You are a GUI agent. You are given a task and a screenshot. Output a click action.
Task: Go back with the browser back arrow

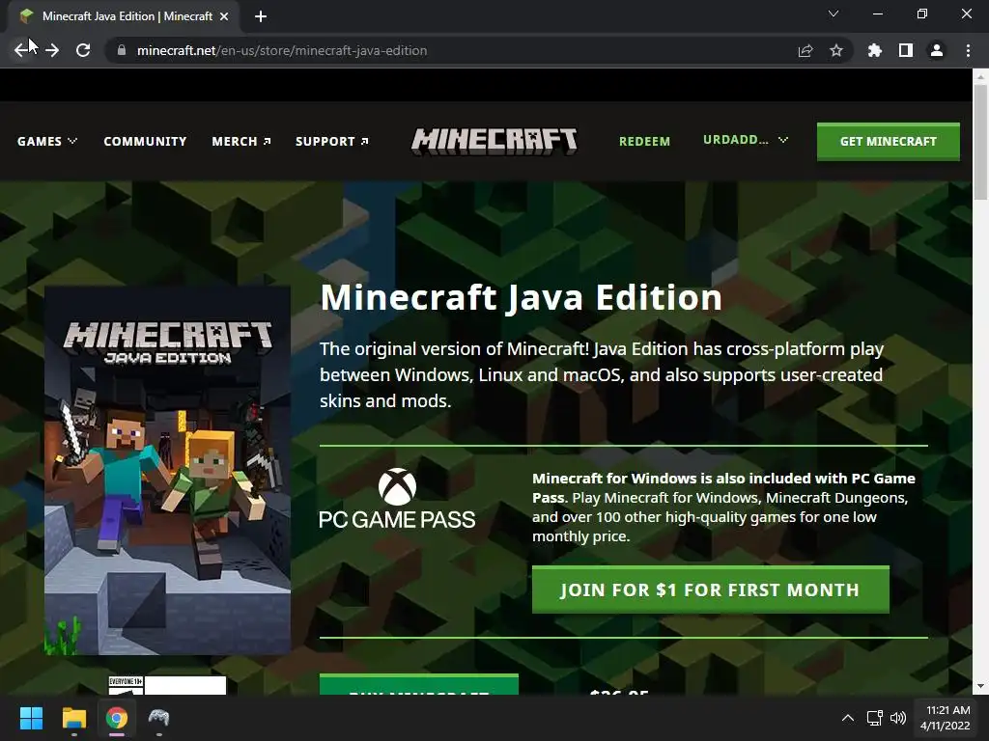[x=21, y=50]
